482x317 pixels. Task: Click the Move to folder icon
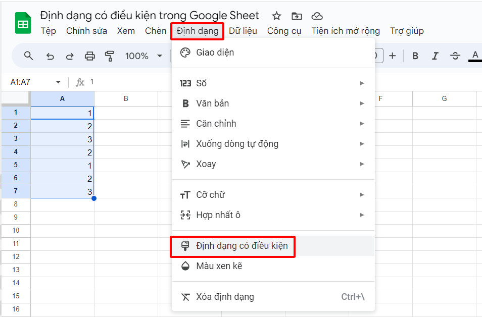297,16
